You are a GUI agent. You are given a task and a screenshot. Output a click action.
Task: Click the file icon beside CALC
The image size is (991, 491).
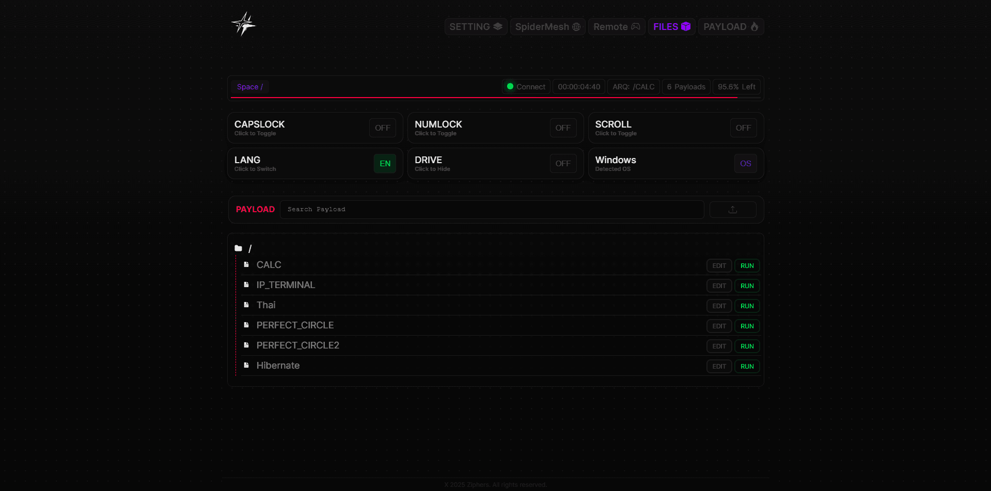[x=246, y=265]
